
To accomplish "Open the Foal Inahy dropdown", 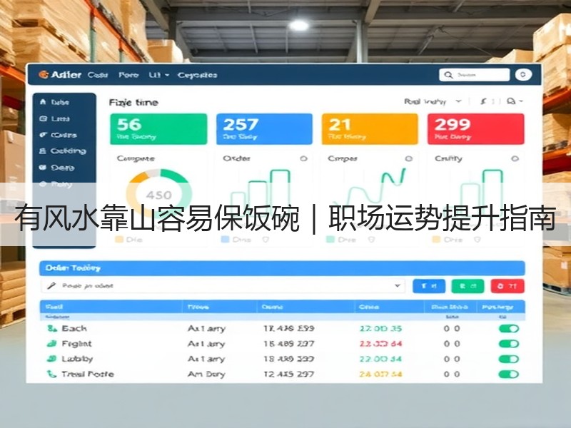I will (433, 101).
